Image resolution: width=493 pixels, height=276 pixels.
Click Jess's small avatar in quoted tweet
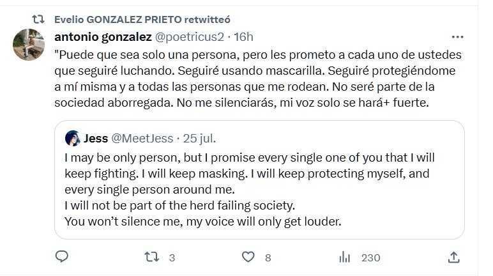[x=73, y=138]
